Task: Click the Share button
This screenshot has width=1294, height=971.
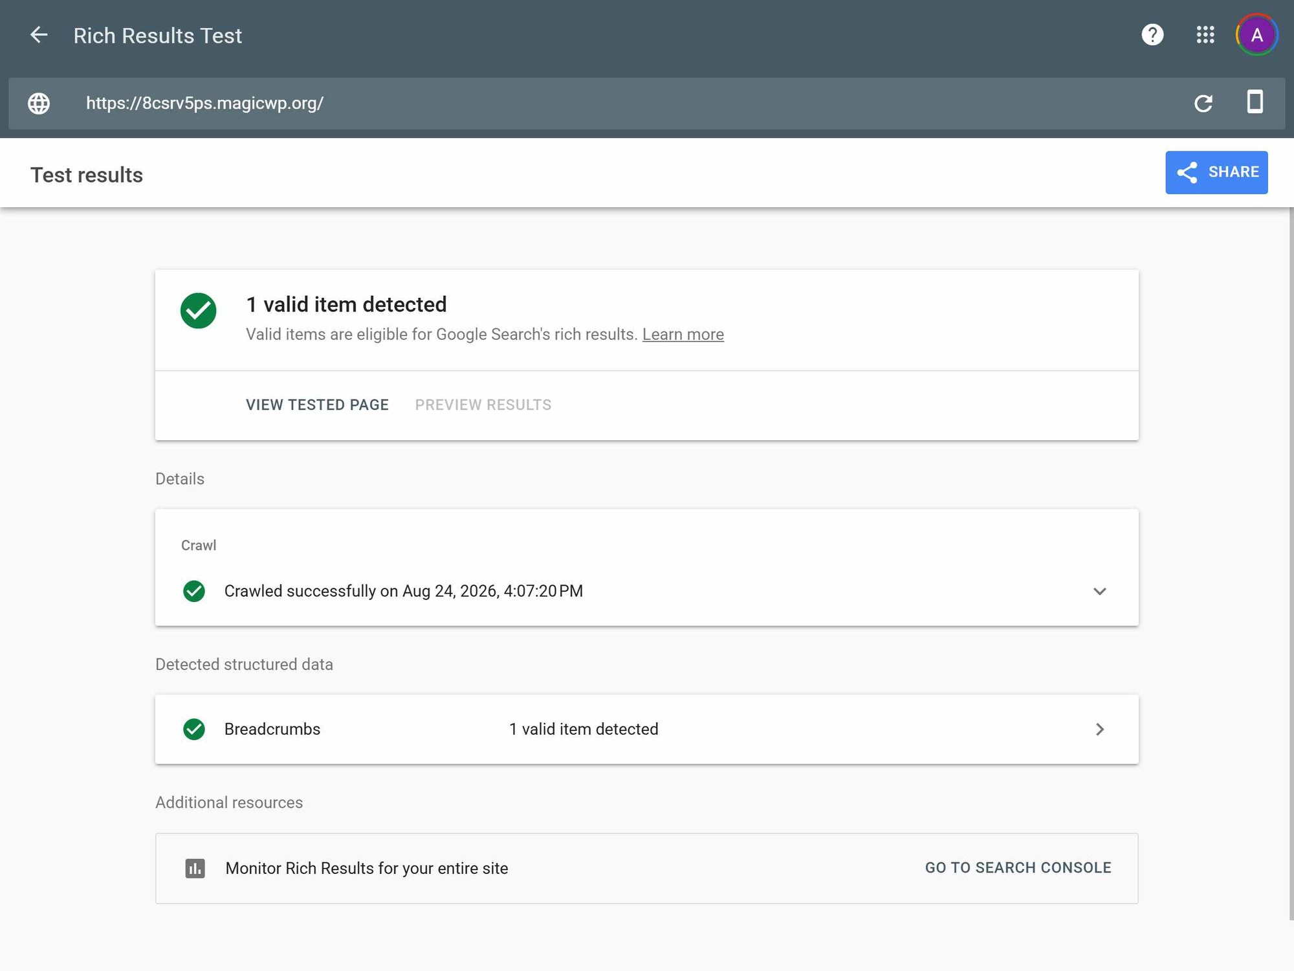Action: click(x=1216, y=172)
